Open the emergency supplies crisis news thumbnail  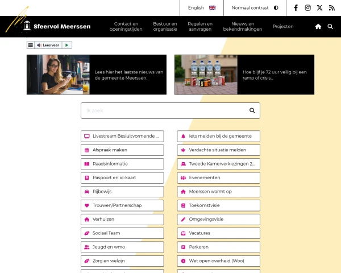[x=206, y=75]
